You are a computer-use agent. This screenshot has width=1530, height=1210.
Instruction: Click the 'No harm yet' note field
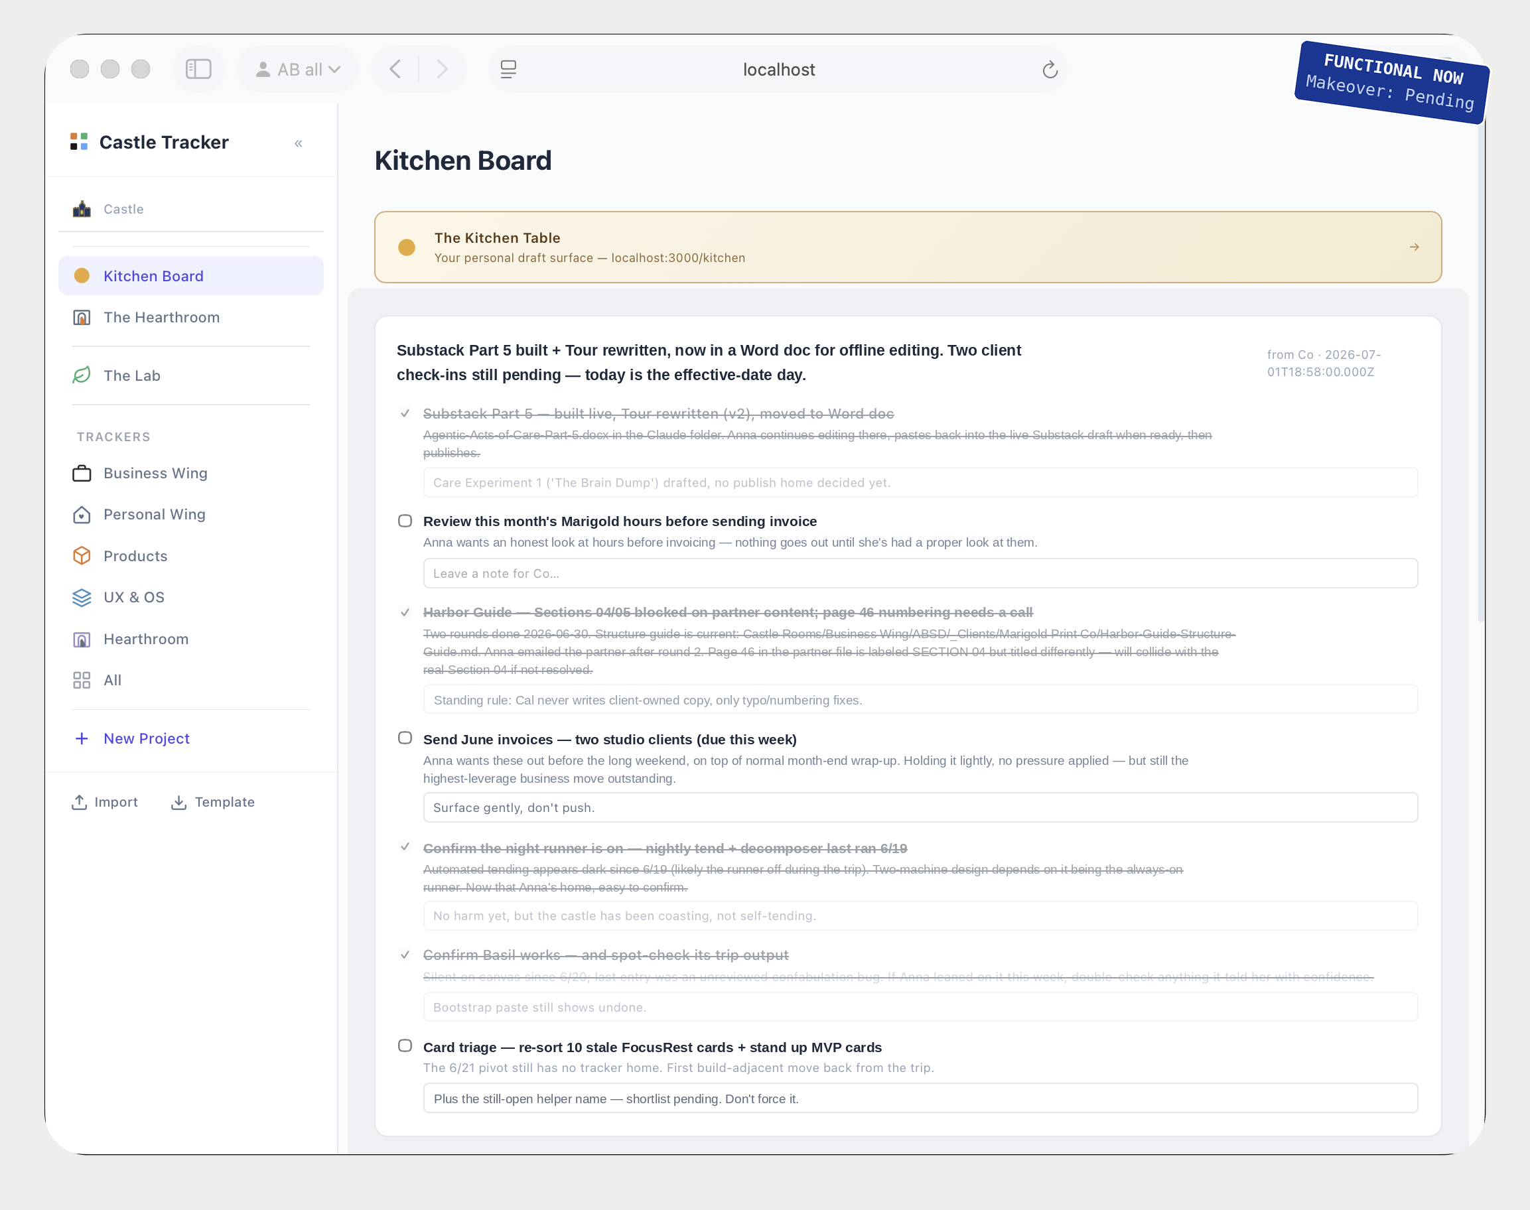920,916
